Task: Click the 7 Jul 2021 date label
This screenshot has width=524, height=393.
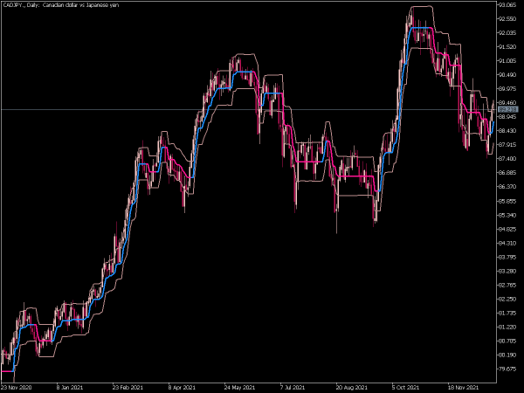Action: [293, 388]
